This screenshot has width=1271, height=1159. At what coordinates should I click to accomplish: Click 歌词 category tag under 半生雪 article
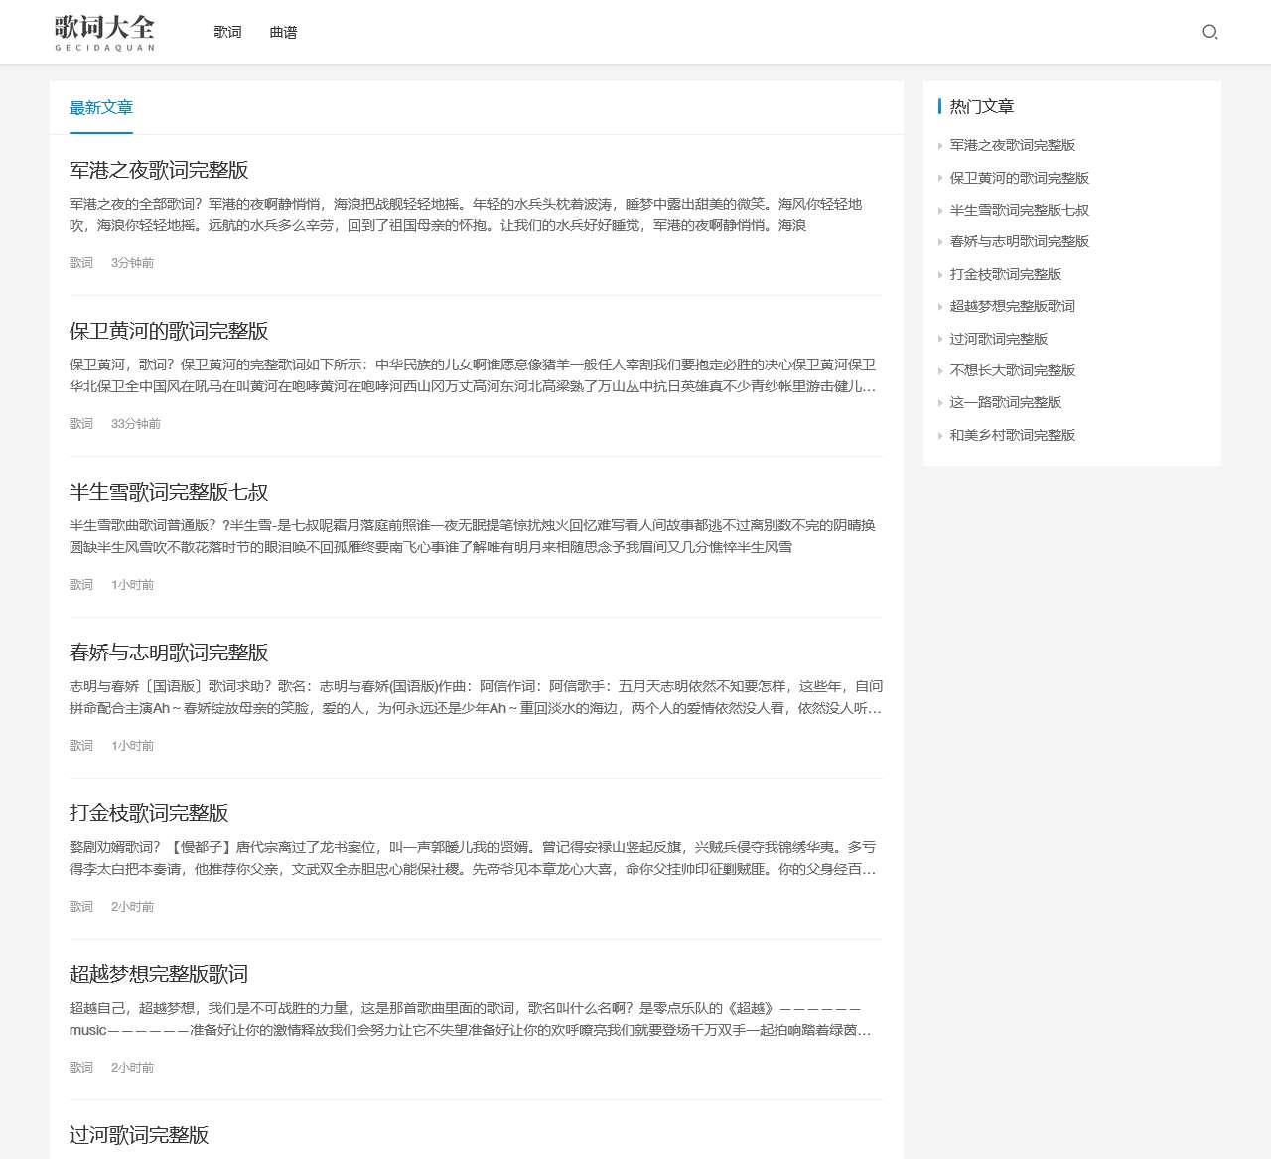(x=81, y=585)
